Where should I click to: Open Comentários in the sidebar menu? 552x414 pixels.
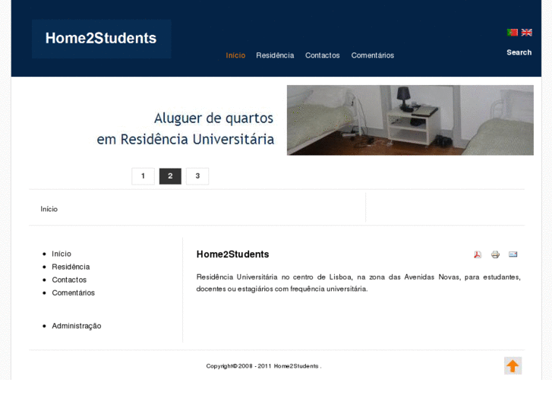tap(73, 293)
